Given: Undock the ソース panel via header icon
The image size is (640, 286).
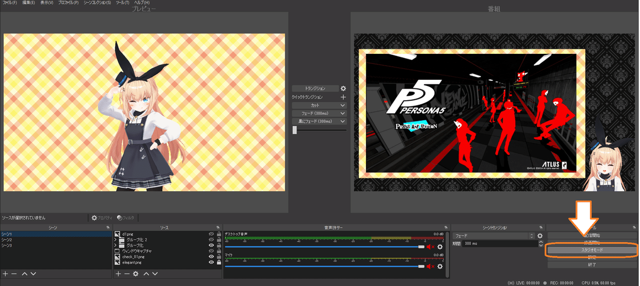Looking at the screenshot, I should (x=219, y=227).
